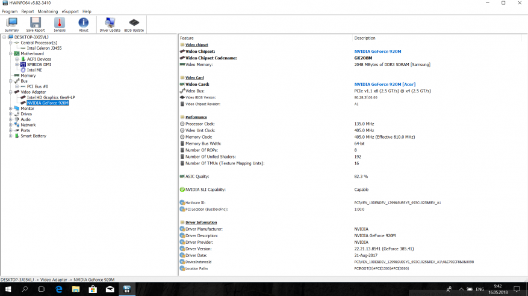Select Intel Celeron J3455 tree item
The height and width of the screenshot is (296, 528).
click(x=44, y=49)
